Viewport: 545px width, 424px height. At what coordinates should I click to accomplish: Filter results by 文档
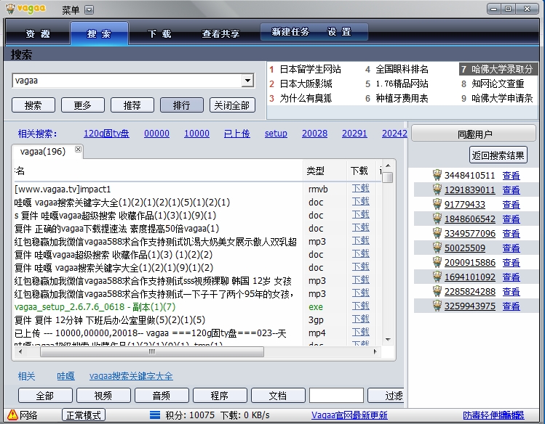pyautogui.click(x=278, y=396)
